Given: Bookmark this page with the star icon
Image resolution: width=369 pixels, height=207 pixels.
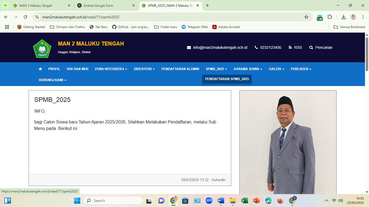Looking at the screenshot, I should click(x=306, y=17).
